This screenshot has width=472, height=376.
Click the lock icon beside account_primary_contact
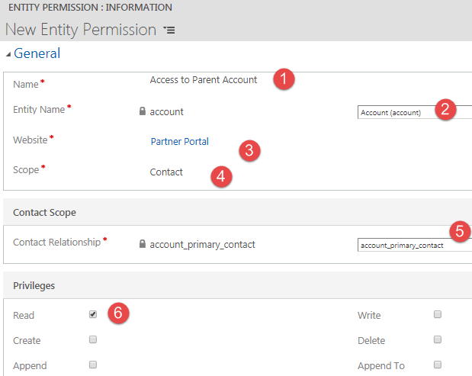tap(143, 245)
